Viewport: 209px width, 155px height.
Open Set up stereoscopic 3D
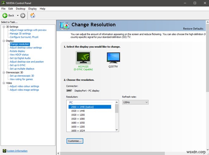coord(22,76)
